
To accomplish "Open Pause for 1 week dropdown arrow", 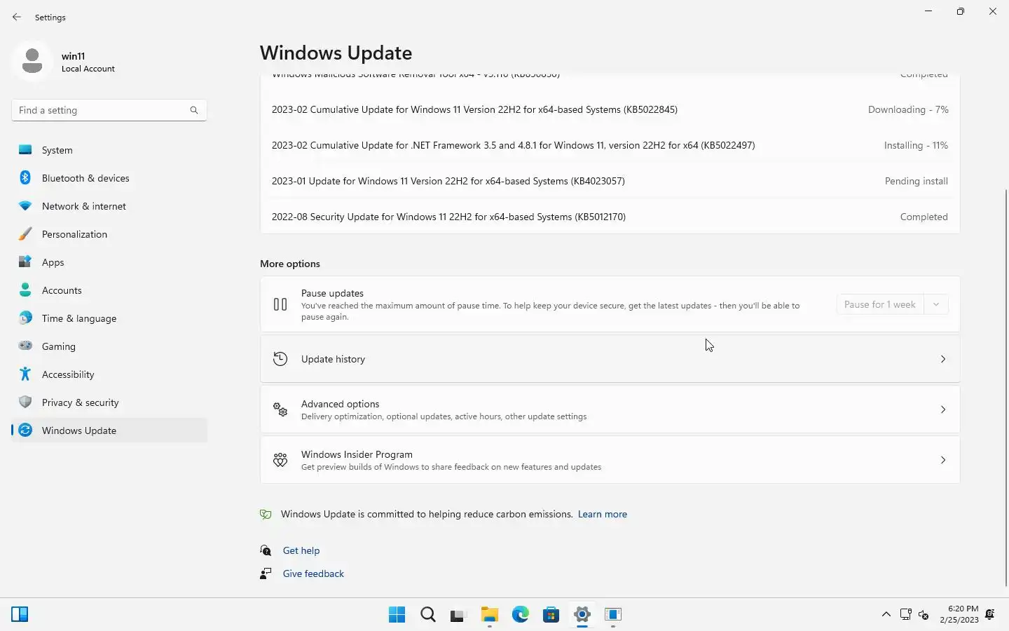I will click(x=936, y=304).
